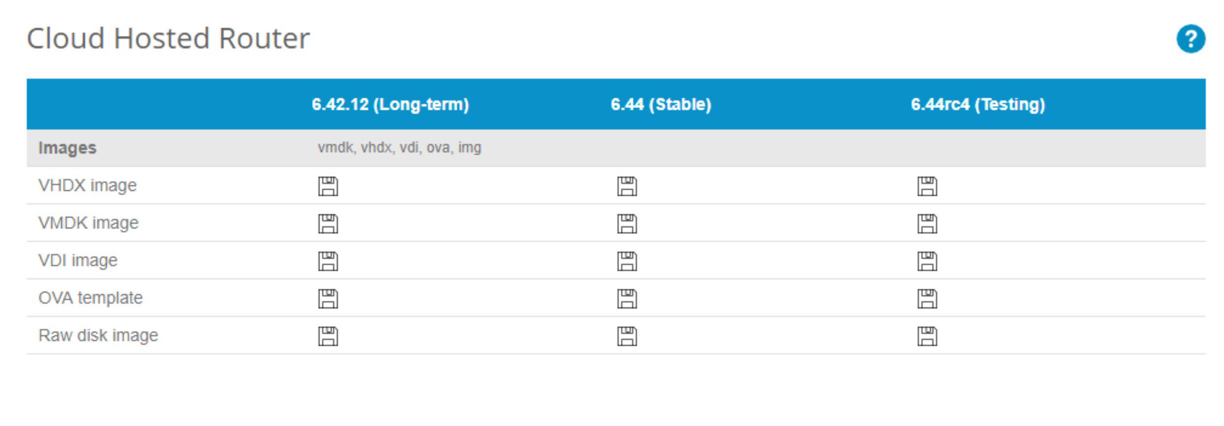Download VHDX image for 6.44rc4 Testing
This screenshot has width=1224, height=426.
pyautogui.click(x=927, y=186)
